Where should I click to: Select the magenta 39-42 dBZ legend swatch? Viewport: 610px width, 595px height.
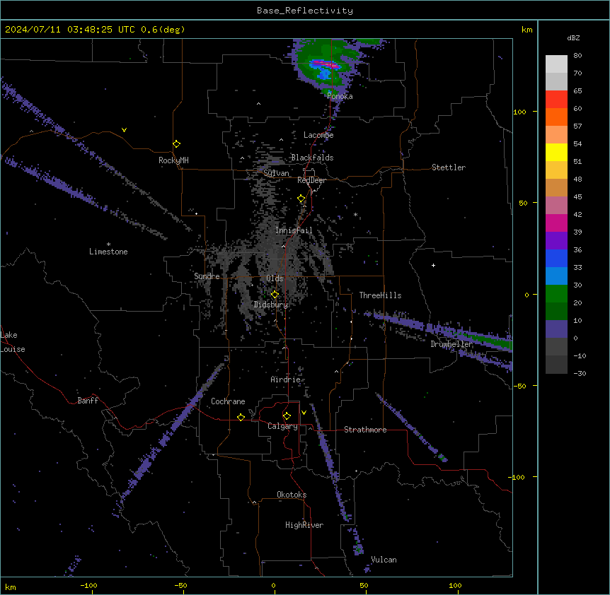[556, 223]
